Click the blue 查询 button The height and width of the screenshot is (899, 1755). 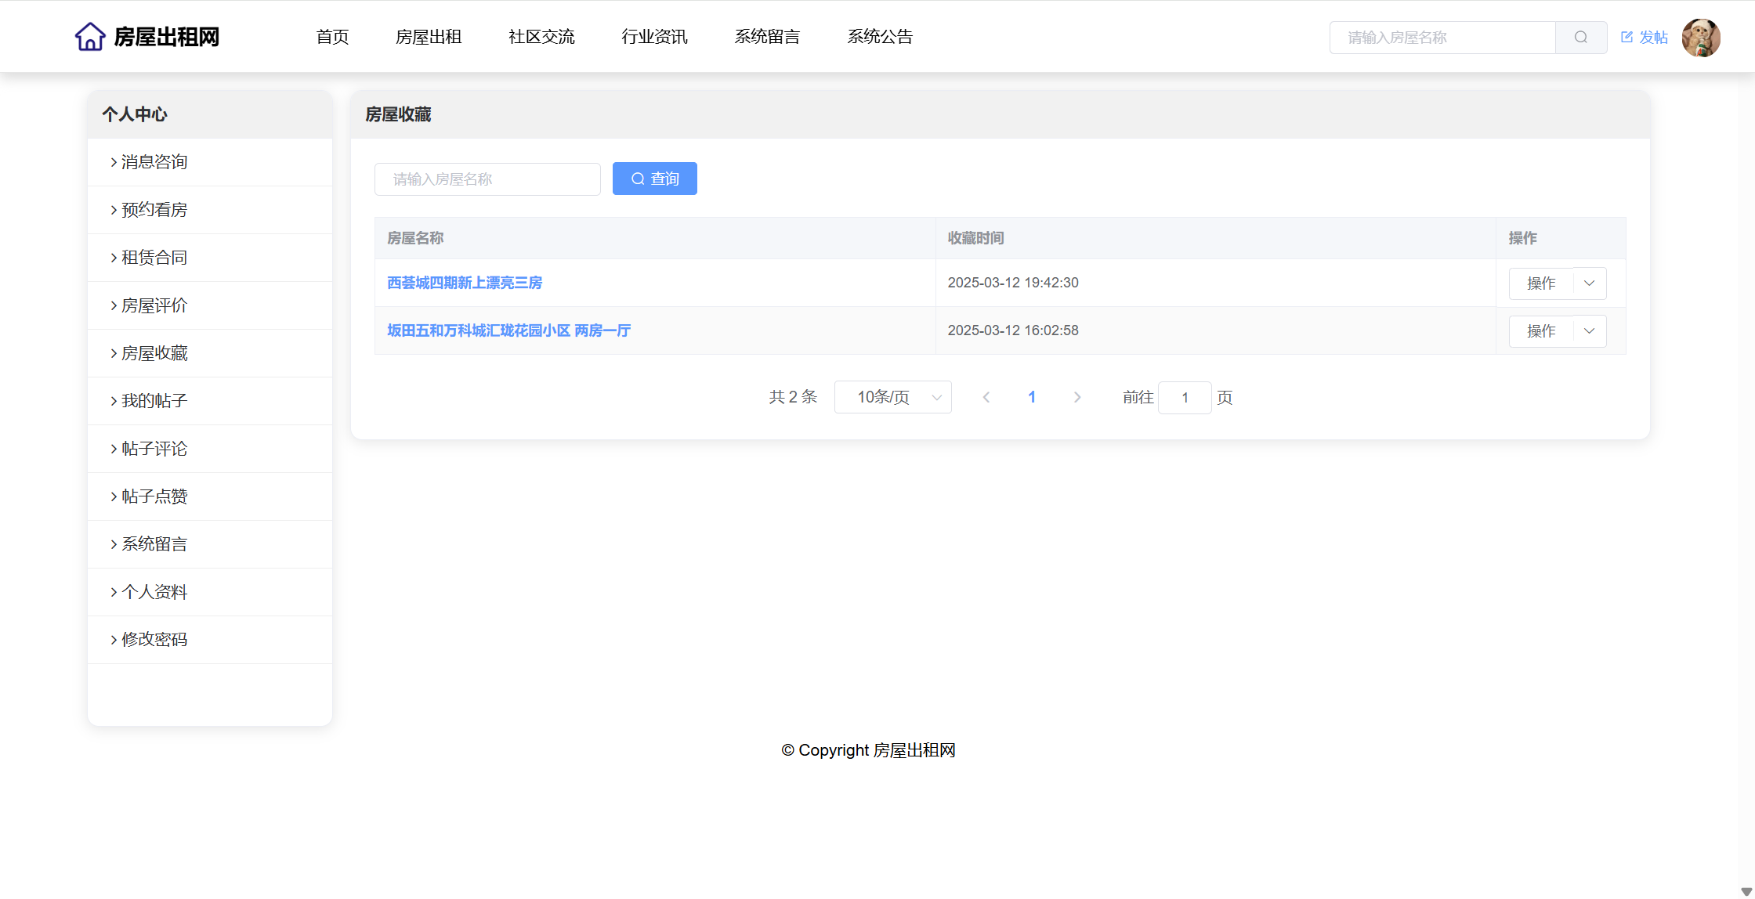654,179
